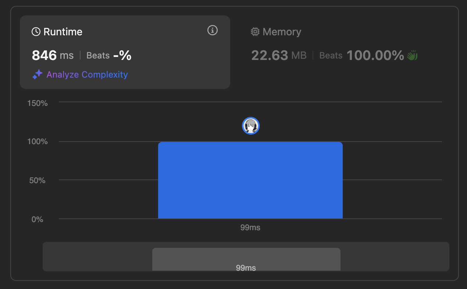This screenshot has width=467, height=289.
Task: Click the 50% axis label
Action: click(38, 181)
